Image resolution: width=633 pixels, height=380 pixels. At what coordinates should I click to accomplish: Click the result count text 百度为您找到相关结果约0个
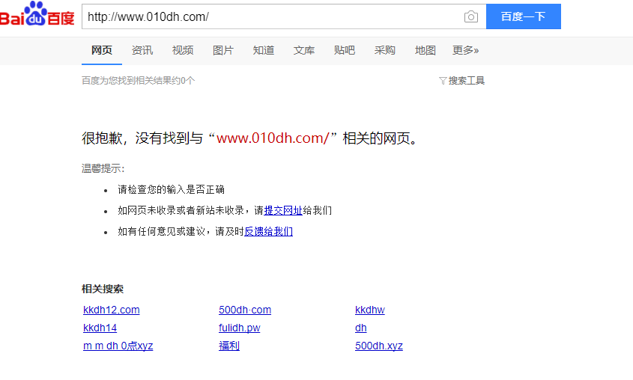pos(139,81)
